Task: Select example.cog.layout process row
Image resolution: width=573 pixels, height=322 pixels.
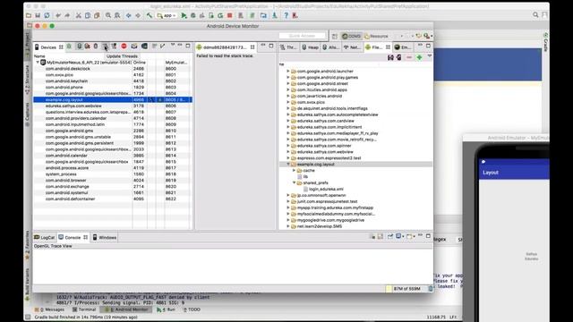Action: pyautogui.click(x=113, y=99)
